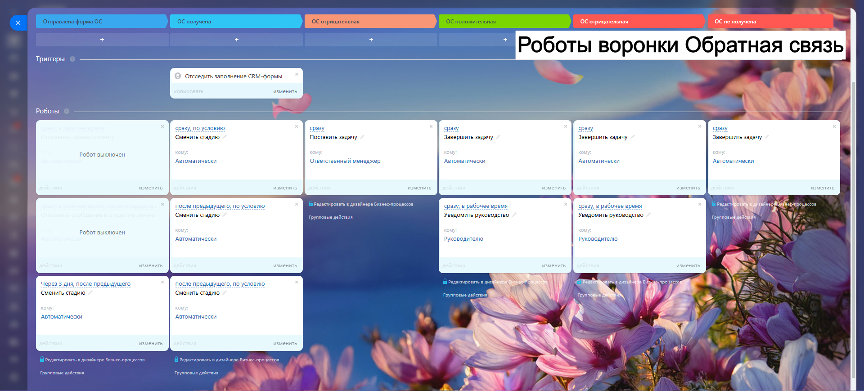Viewport: 864px width, 391px height.
Task: Remove the Отследить заполнение CRM-формы trigger via its X
Action: [x=297, y=74]
